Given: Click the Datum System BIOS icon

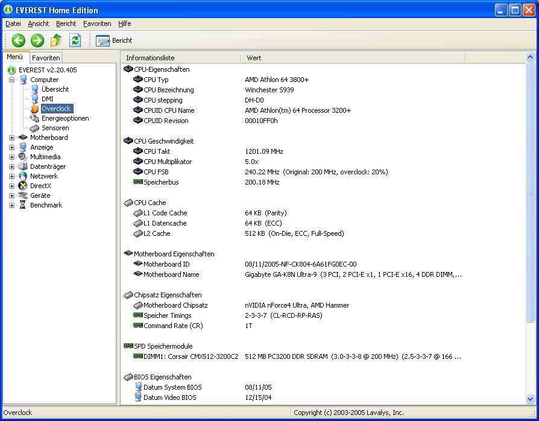Looking at the screenshot, I should click(x=138, y=387).
